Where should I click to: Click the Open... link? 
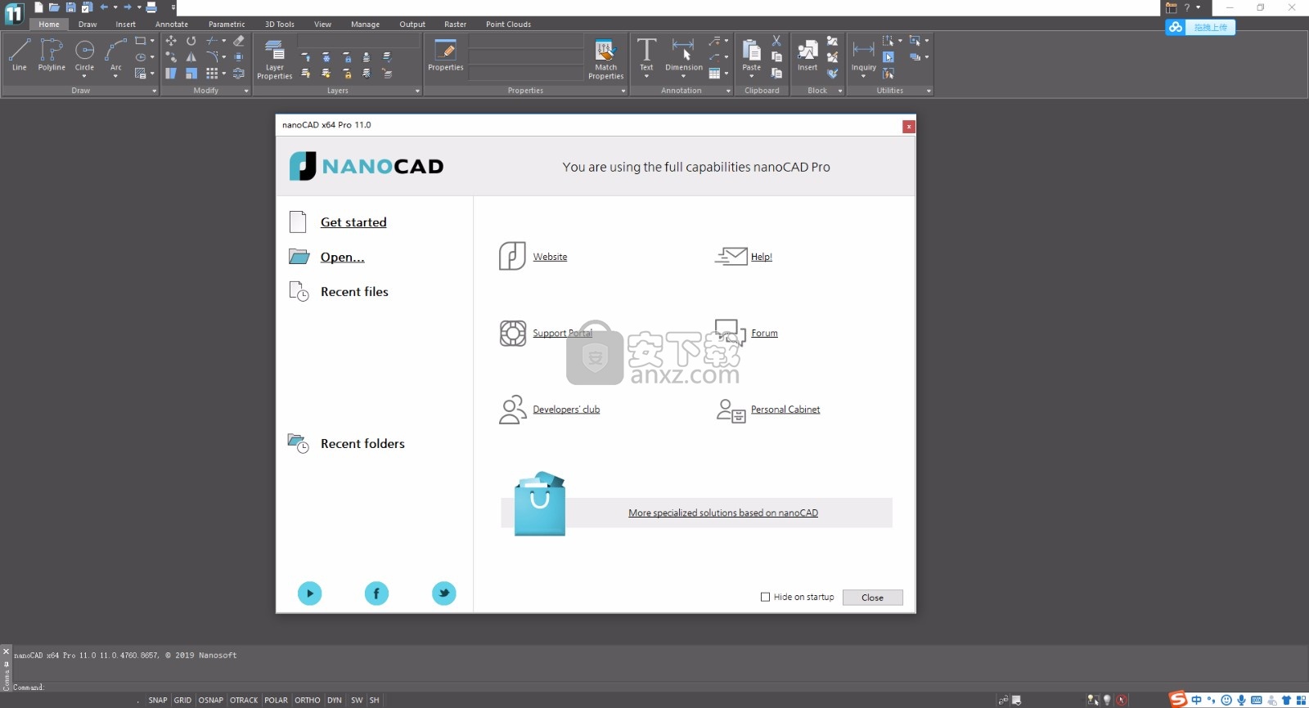[343, 257]
